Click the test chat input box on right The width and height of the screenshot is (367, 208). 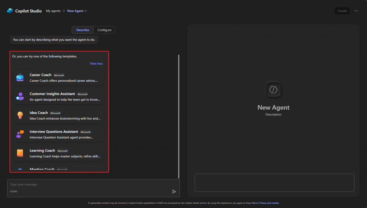point(274,183)
